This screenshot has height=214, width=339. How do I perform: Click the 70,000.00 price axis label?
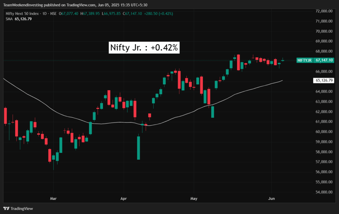pos(324,31)
